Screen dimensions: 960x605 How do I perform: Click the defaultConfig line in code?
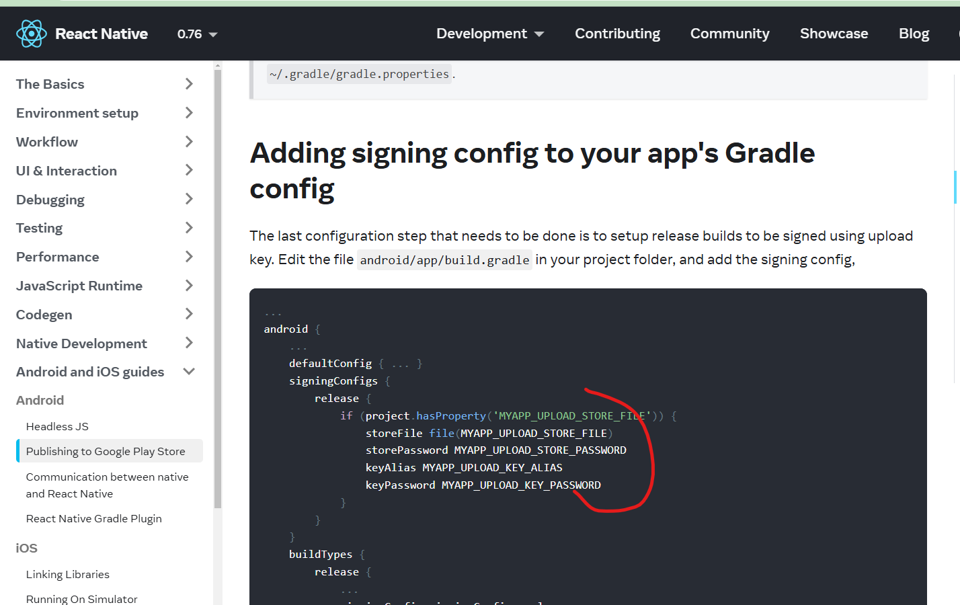[356, 363]
